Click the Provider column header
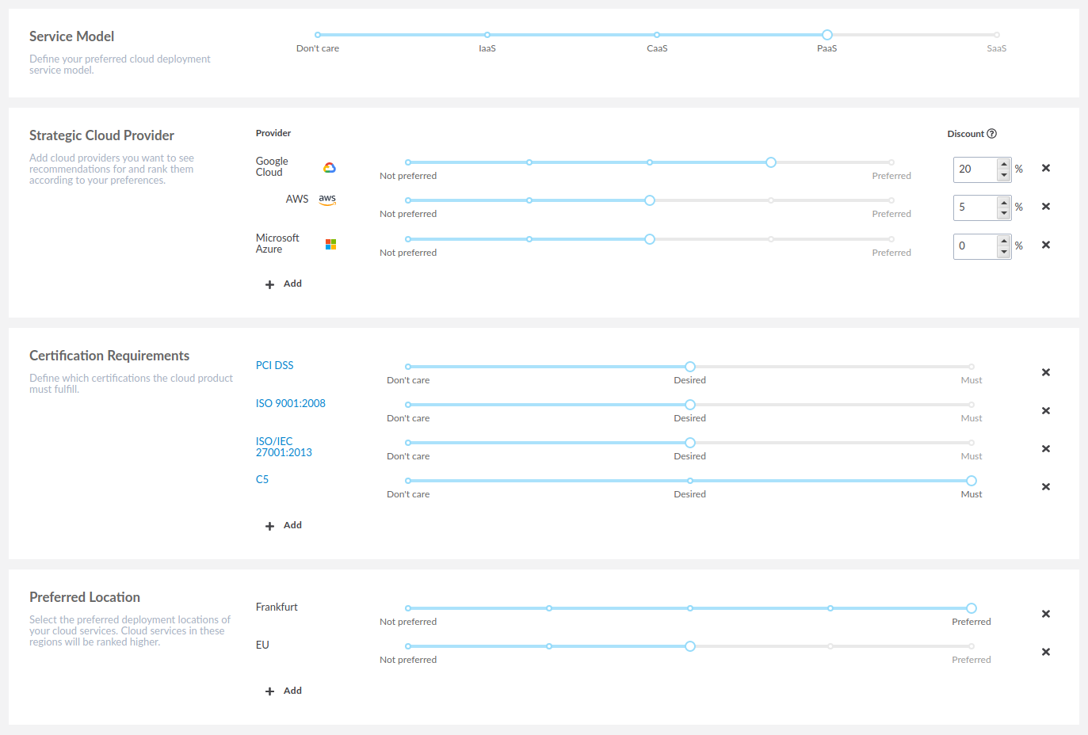The width and height of the screenshot is (1088, 735). click(273, 133)
